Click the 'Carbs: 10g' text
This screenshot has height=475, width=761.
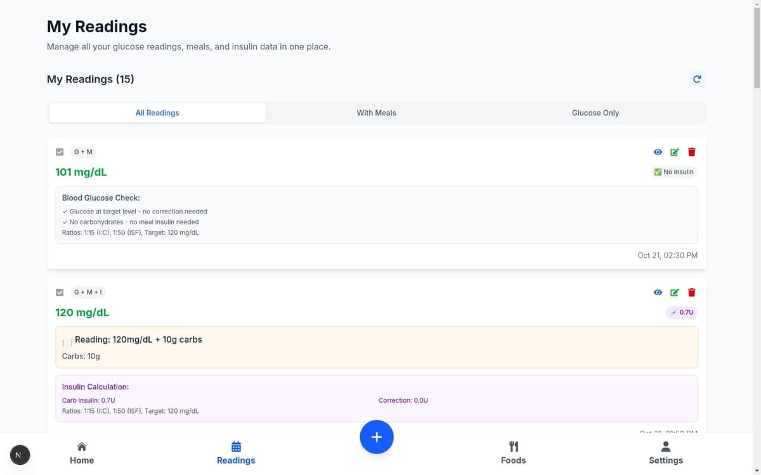click(81, 356)
